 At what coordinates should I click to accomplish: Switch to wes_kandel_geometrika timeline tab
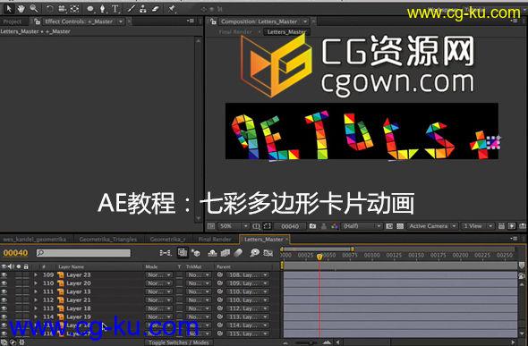click(34, 240)
